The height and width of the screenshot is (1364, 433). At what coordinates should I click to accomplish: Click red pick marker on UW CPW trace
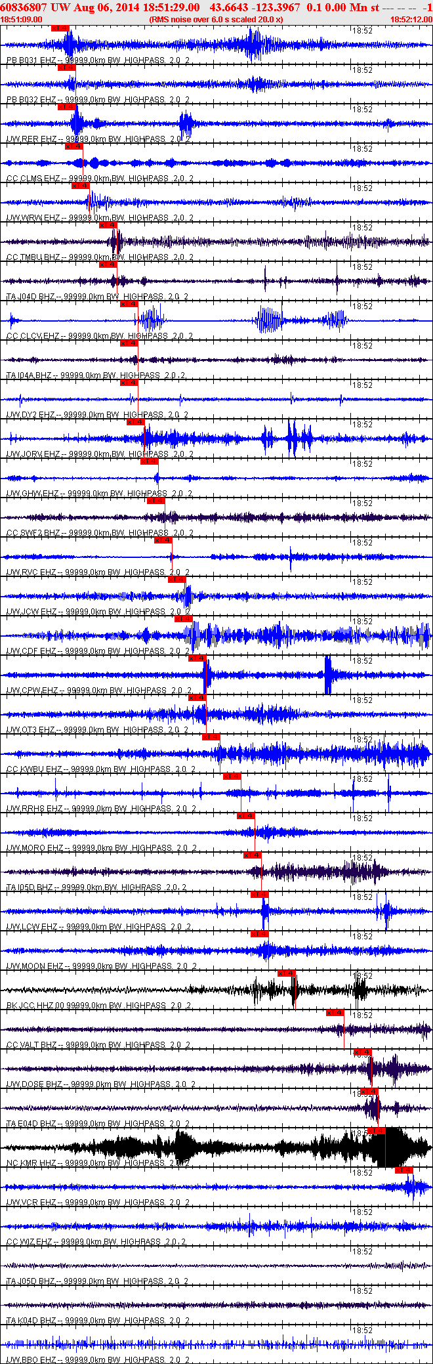(197, 658)
